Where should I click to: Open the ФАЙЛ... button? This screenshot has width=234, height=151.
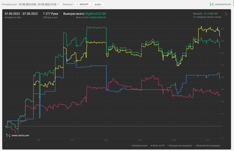[x=99, y=4]
